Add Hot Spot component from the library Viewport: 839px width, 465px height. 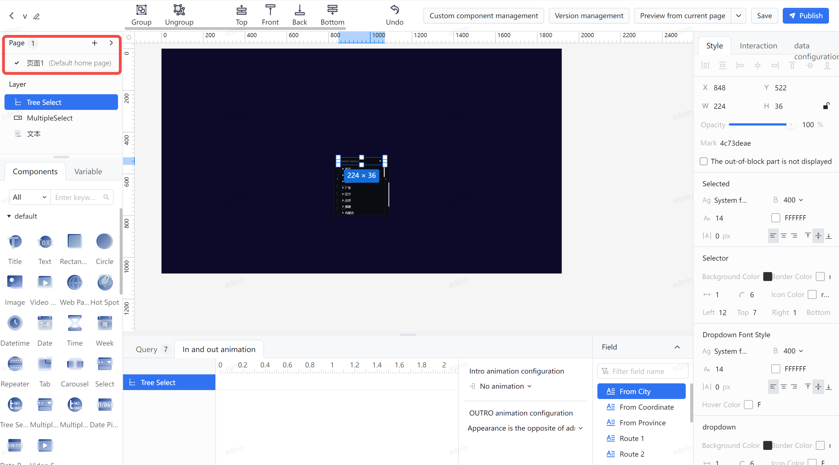[105, 290]
